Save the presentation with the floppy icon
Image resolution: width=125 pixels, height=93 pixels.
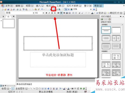(x=8, y=9)
